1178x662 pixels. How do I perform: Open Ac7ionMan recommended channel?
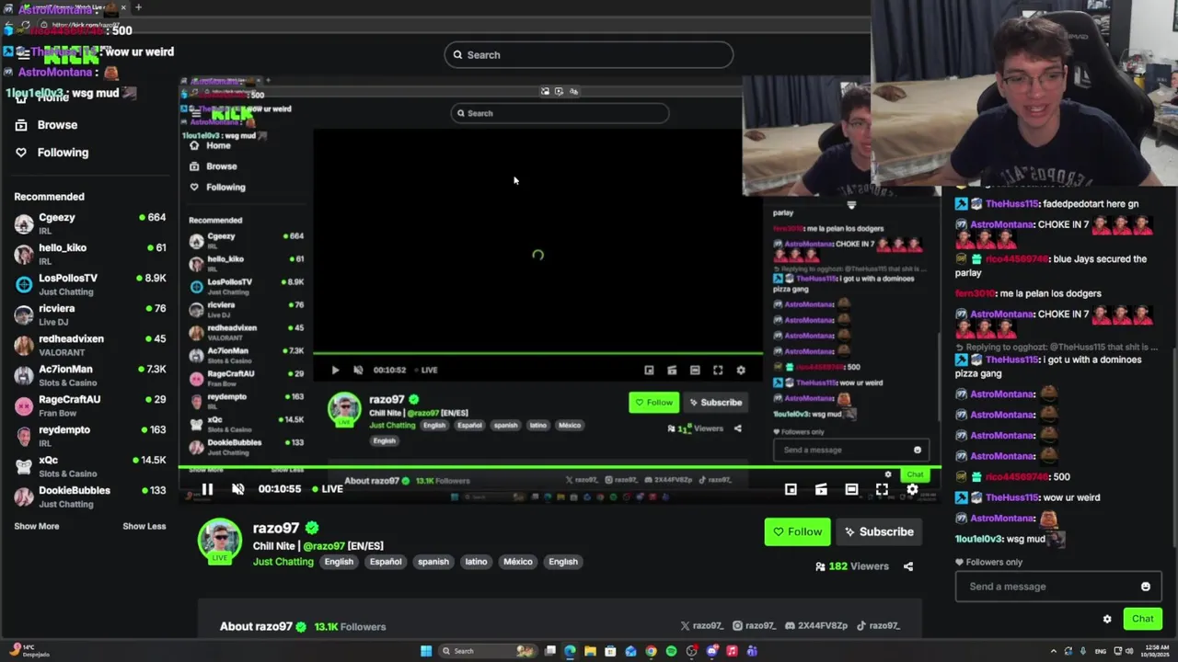(x=90, y=375)
